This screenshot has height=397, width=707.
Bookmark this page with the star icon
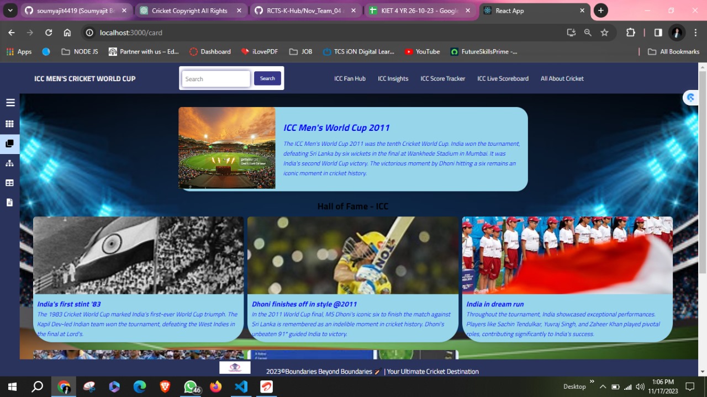tap(604, 33)
